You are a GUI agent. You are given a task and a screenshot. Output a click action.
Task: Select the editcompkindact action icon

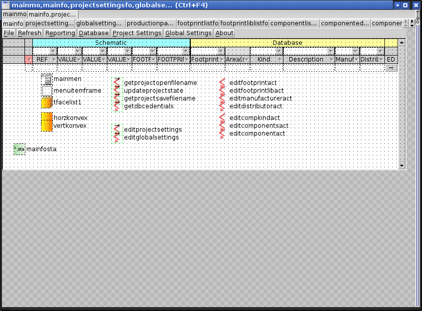click(222, 118)
